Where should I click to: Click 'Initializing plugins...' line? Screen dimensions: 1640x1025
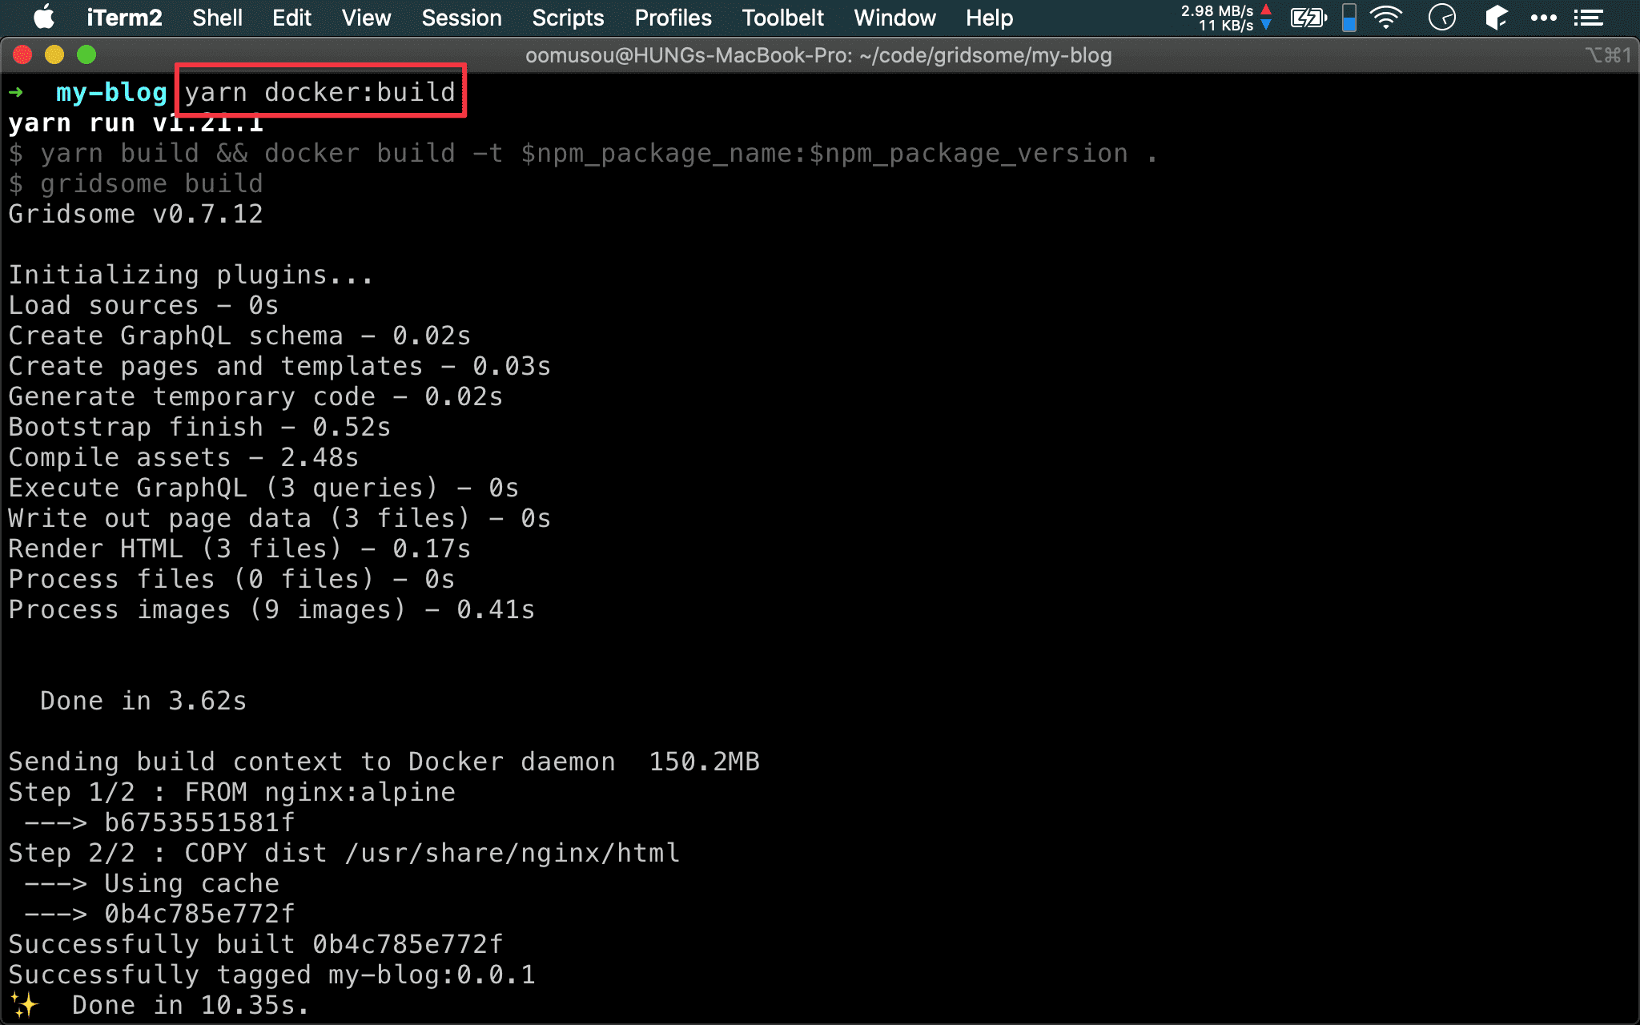(x=191, y=275)
